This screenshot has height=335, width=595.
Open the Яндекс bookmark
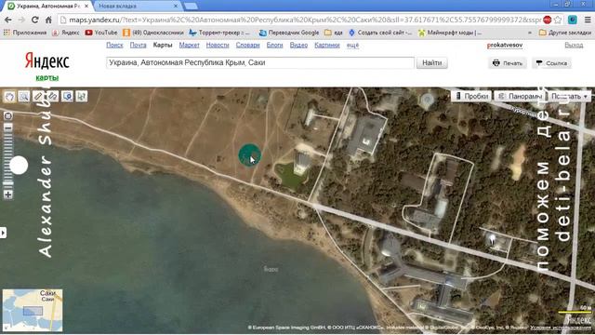(66, 33)
